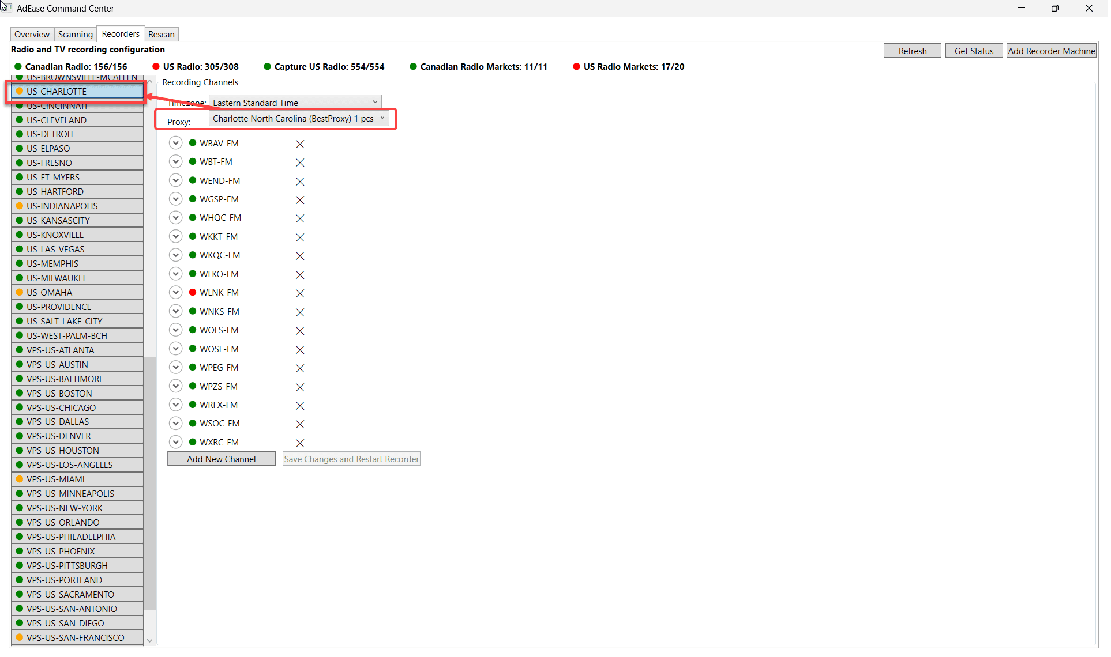Screen dimensions: 1111x657
Task: Click Save Changes and Restart Recorder
Action: (x=351, y=459)
